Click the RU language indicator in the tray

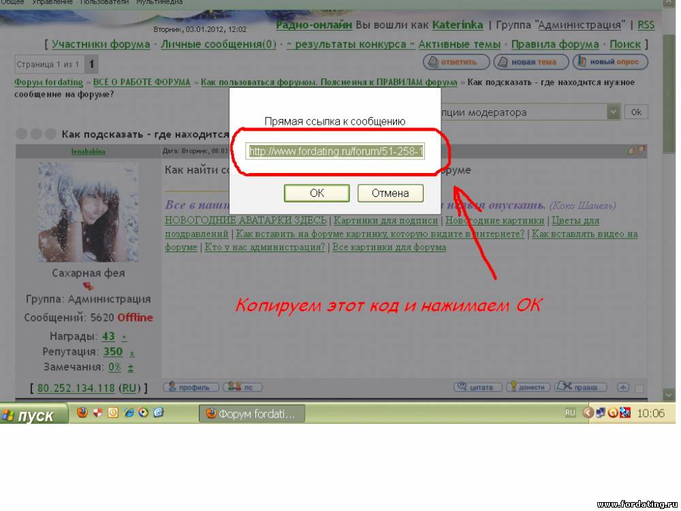coord(570,413)
